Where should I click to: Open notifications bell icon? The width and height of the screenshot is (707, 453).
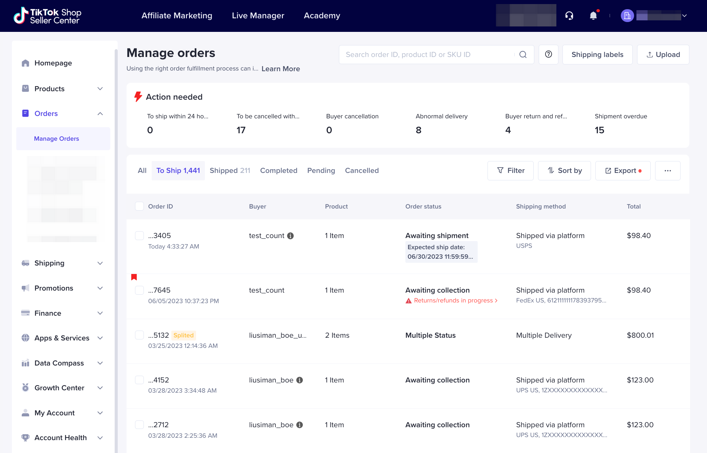point(593,16)
